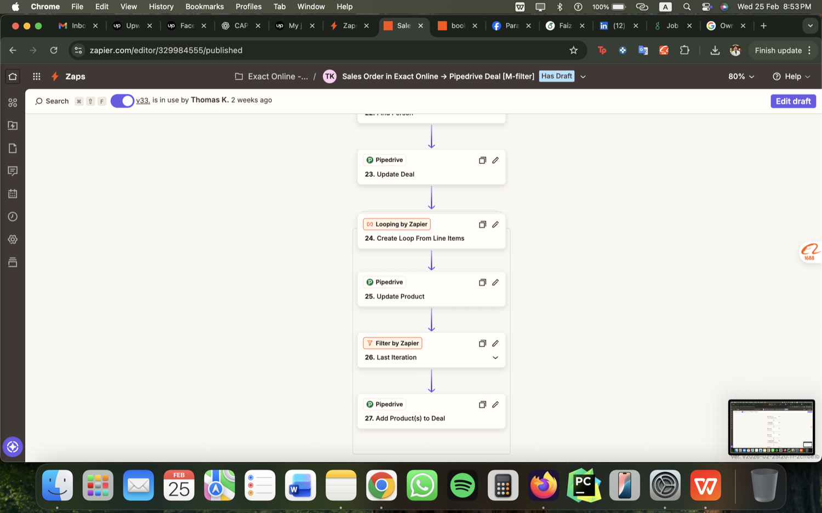This screenshot has height=513, width=822.
Task: Open the sidebar components grid icon
Action: tap(13, 103)
